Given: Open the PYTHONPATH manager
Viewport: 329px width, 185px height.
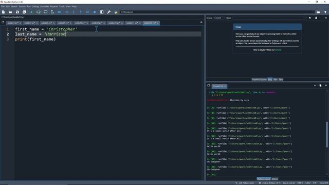Looking at the screenshot, I should pos(116,12).
